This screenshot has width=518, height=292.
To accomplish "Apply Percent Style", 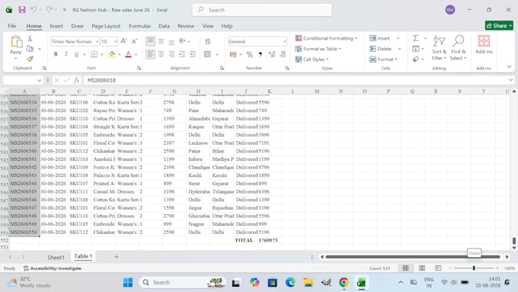I will click(x=250, y=54).
